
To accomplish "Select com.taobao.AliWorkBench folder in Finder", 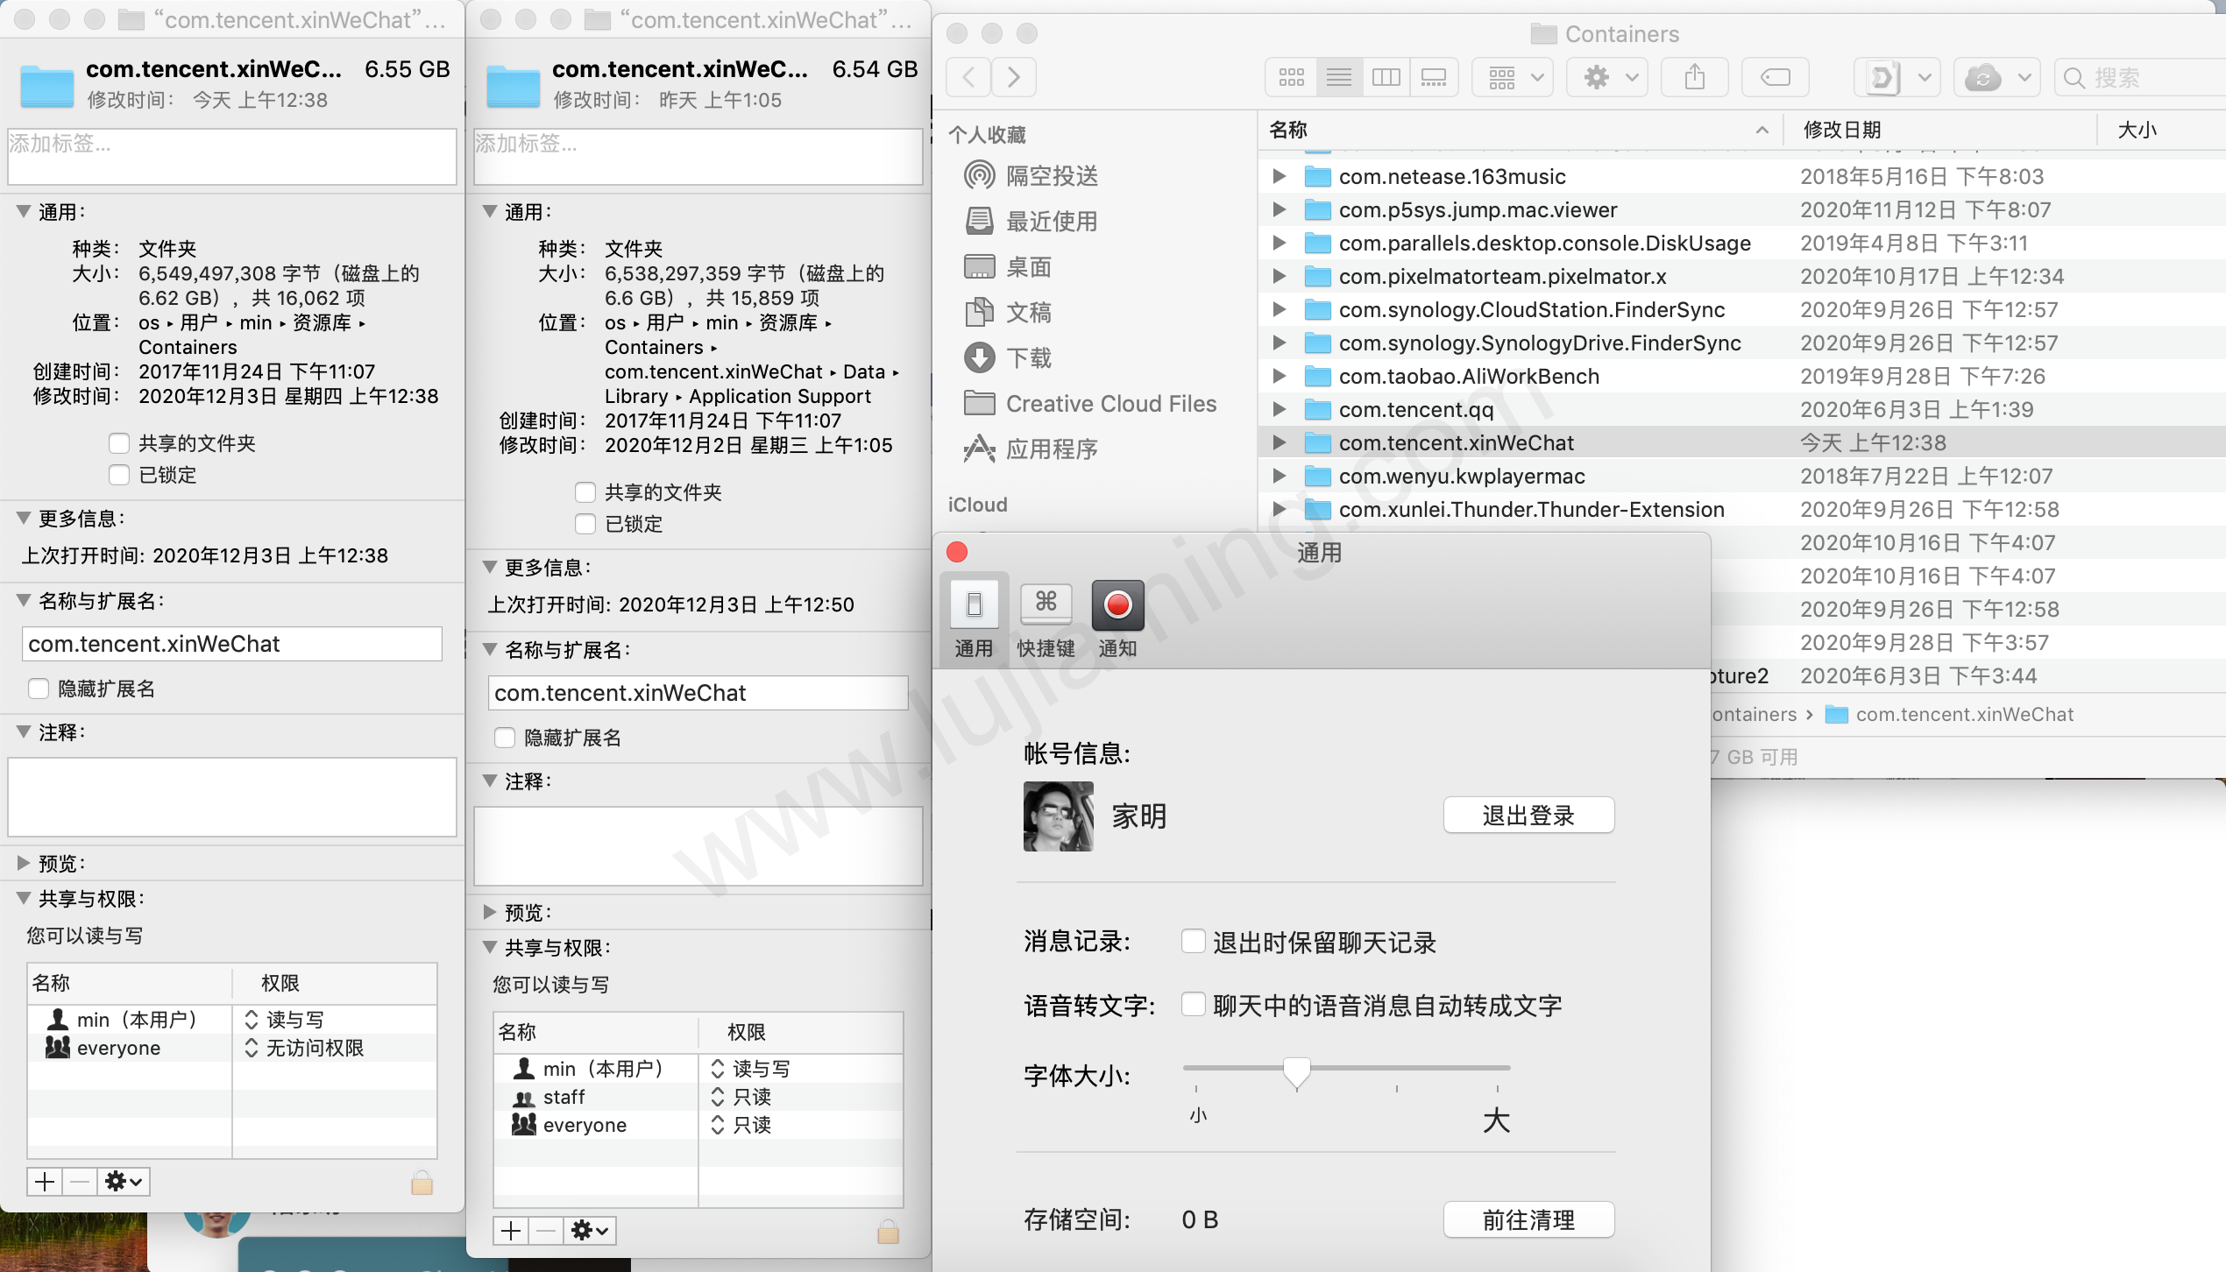I will click(1742, 376).
